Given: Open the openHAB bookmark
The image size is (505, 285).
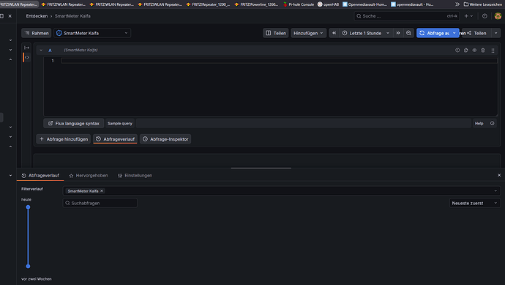Looking at the screenshot, I should tap(328, 4).
